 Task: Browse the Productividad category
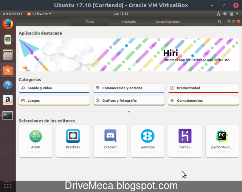[203, 88]
